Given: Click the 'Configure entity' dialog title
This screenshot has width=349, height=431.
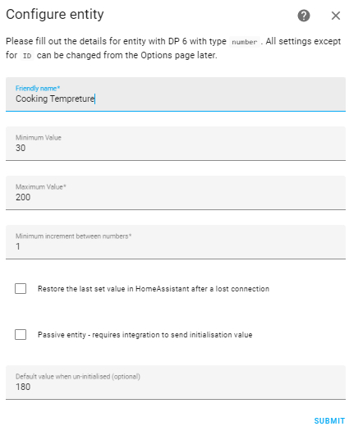Looking at the screenshot, I should click(55, 14).
